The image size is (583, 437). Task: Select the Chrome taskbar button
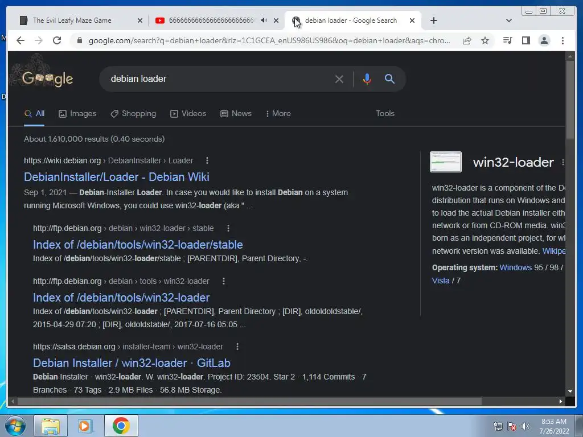coord(121,426)
